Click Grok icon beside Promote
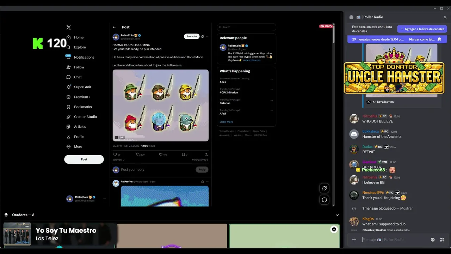 pos(203,36)
